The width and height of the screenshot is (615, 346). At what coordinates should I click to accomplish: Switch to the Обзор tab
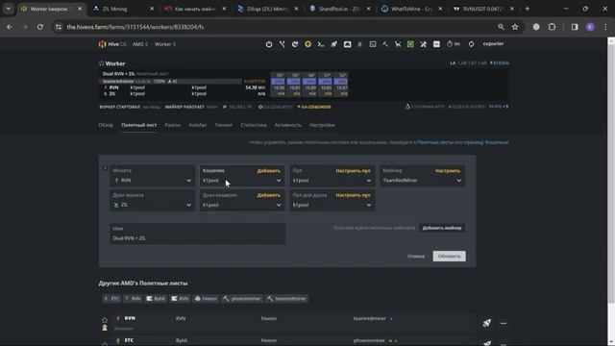[x=106, y=125]
